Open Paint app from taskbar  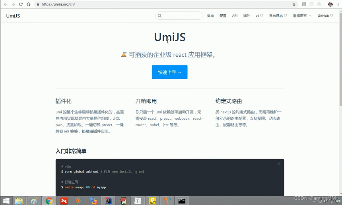pos(34,201)
